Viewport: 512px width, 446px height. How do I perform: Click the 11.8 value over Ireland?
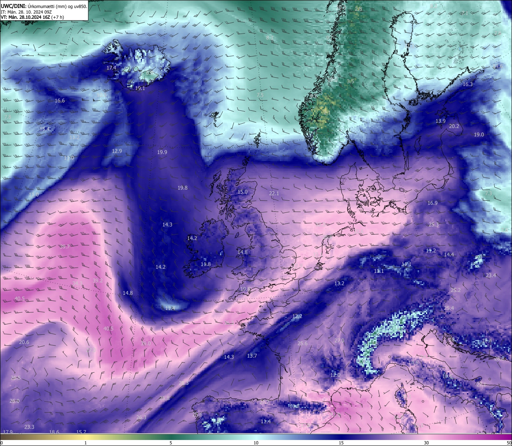[x=206, y=264]
